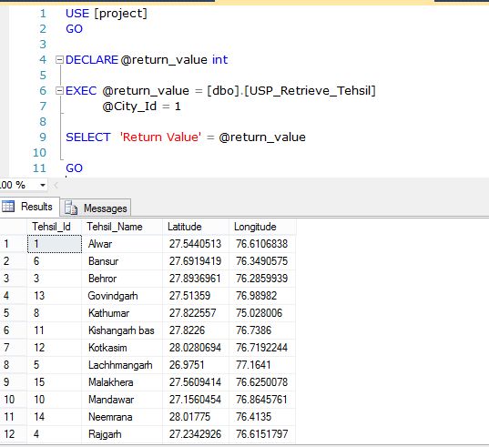Click the Tehsil_Id cell with value 1
The height and width of the screenshot is (447, 489).
55,244
